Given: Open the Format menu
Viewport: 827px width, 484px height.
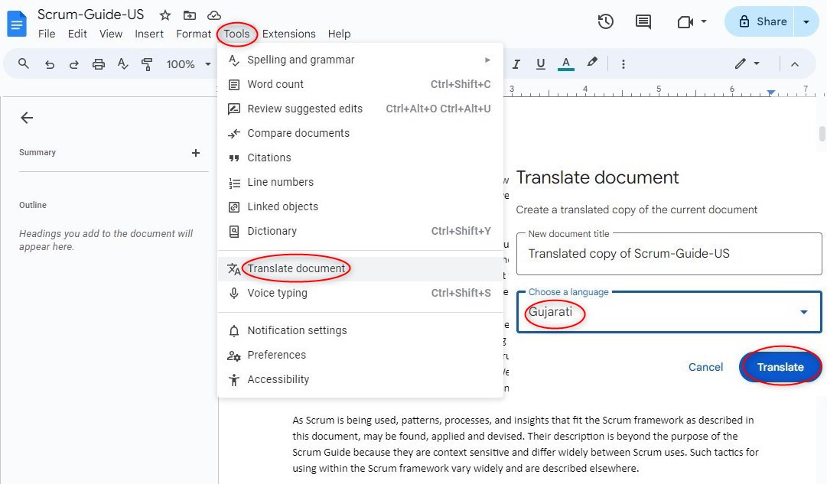Looking at the screenshot, I should coord(194,34).
